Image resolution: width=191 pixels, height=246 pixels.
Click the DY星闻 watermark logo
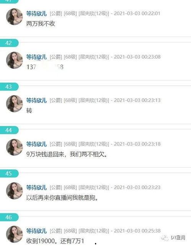(x=173, y=238)
